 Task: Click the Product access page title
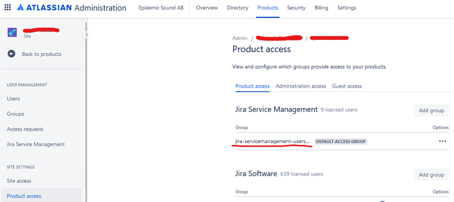click(x=261, y=49)
